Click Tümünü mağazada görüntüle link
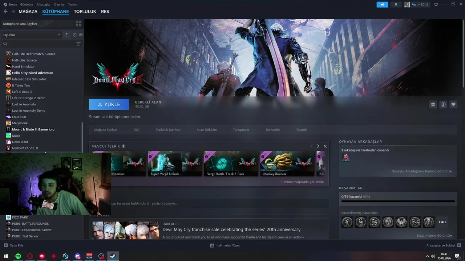The image size is (465, 261). tap(302, 182)
